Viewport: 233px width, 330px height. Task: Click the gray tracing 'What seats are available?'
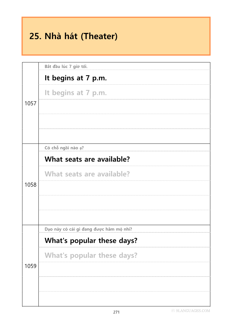click(87, 174)
